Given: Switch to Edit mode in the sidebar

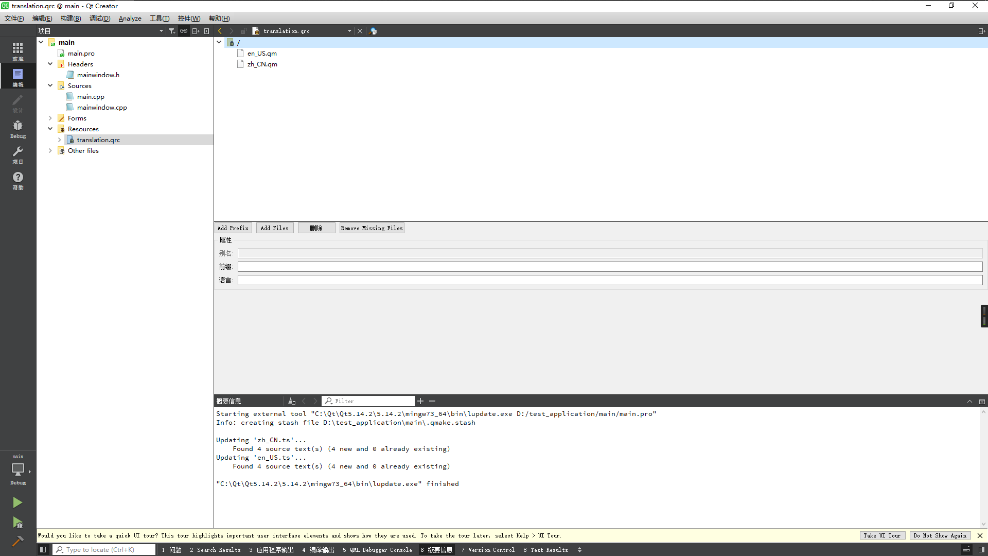Looking at the screenshot, I should pyautogui.click(x=18, y=77).
